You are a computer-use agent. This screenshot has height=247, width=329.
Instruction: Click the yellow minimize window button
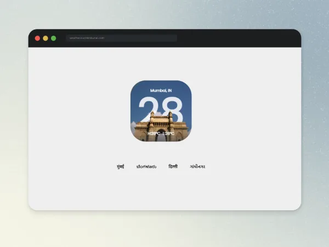(x=46, y=38)
